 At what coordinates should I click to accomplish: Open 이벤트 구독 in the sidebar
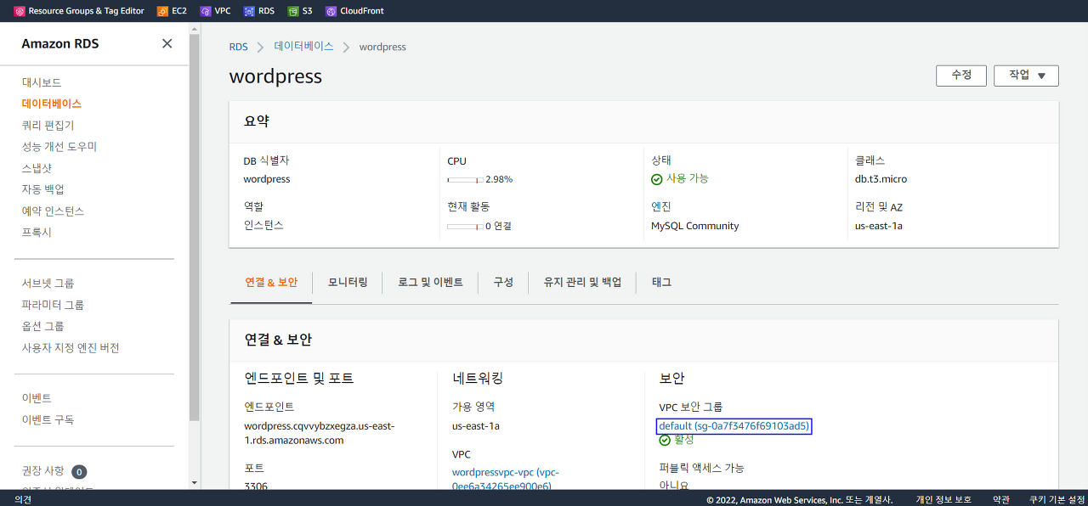[x=48, y=419]
